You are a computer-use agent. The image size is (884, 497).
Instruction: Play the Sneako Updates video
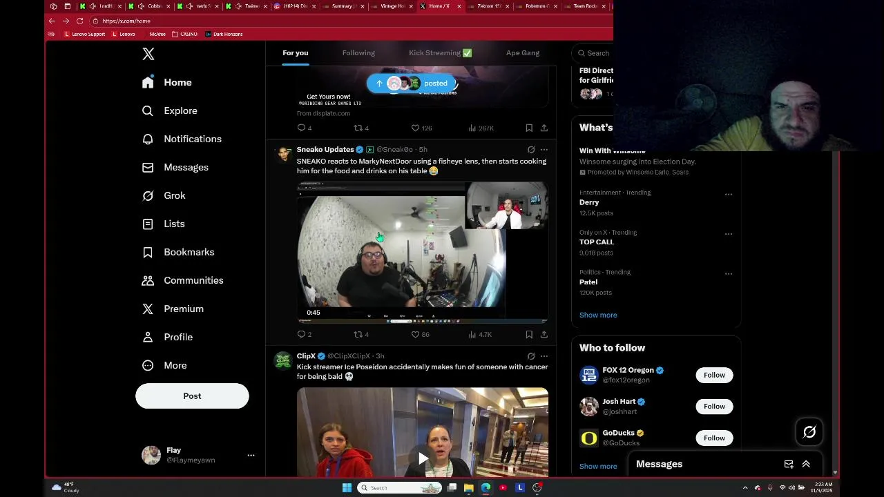[x=423, y=252]
